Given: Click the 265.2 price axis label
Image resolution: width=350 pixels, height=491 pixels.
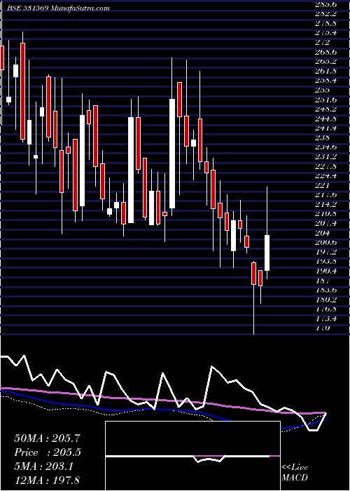Looking at the screenshot, I should click(x=326, y=62).
